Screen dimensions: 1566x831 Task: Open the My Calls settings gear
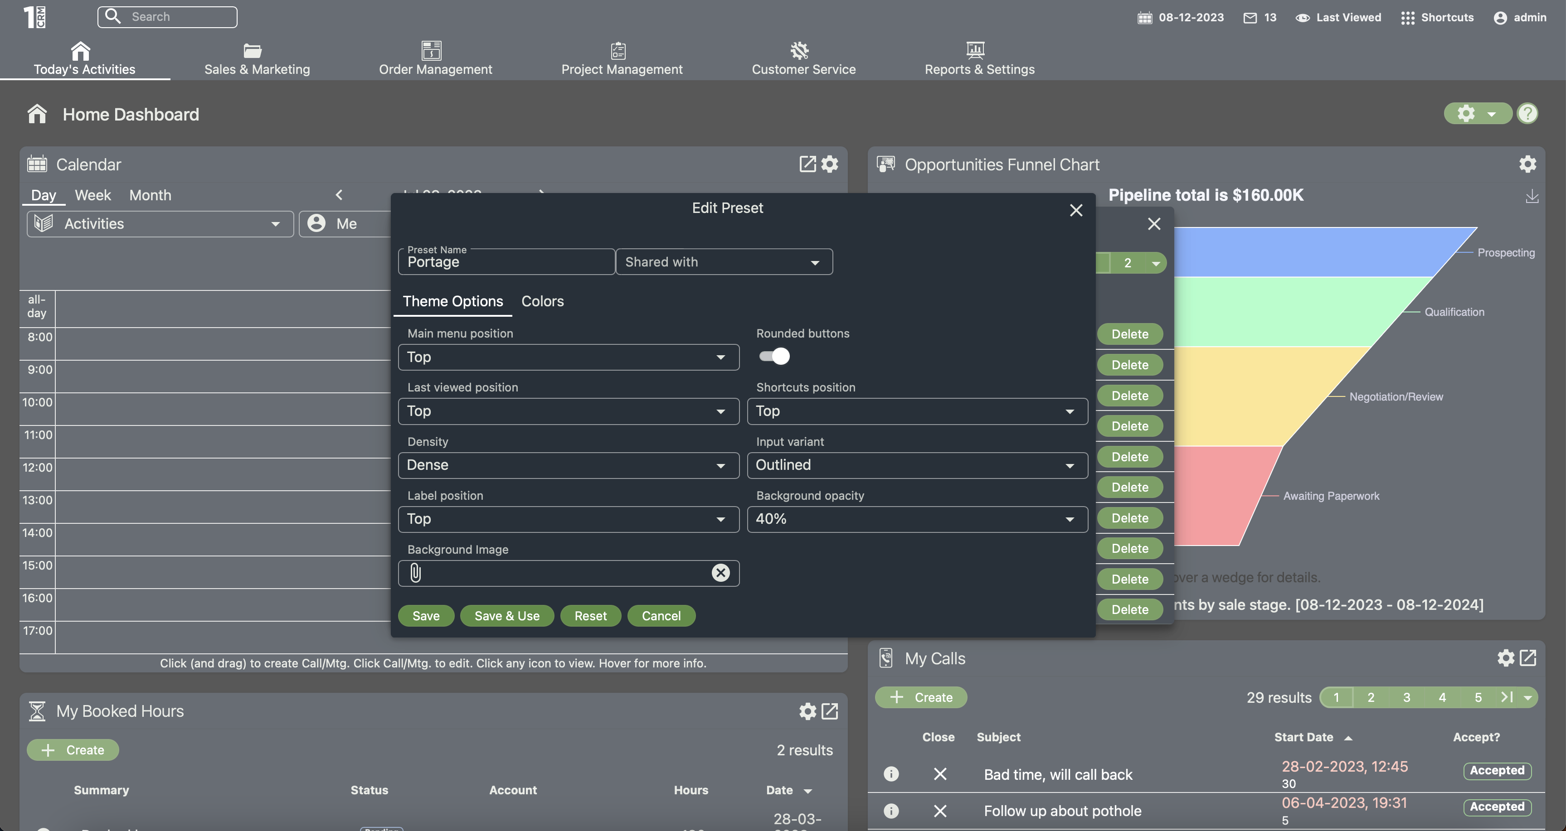tap(1505, 658)
